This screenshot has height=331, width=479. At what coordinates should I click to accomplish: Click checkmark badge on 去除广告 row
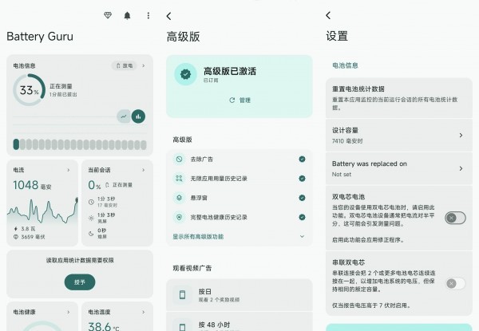302,159
